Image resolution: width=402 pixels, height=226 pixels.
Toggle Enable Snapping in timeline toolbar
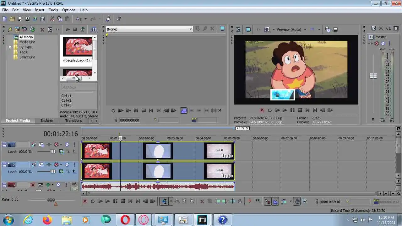pos(268,202)
